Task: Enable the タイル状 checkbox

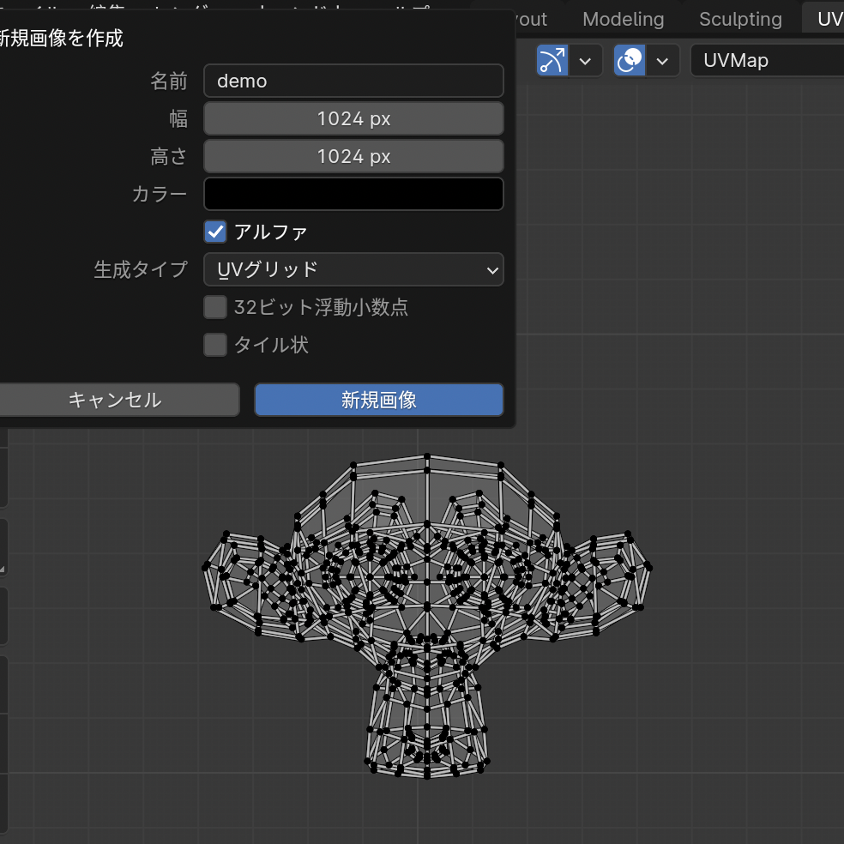Action: pos(215,345)
